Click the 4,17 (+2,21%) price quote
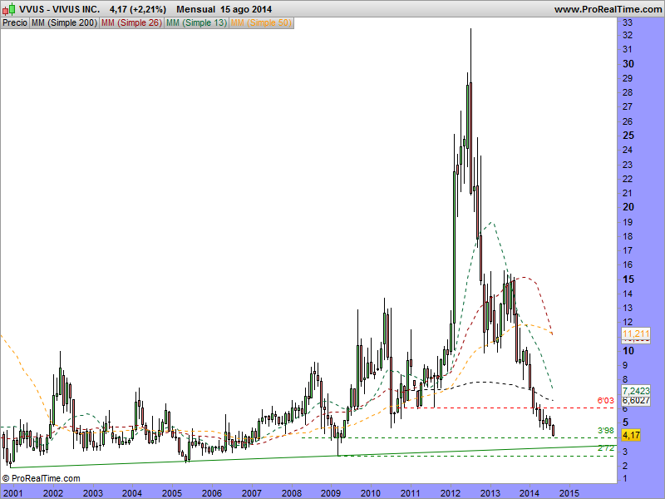 pyautogui.click(x=138, y=9)
